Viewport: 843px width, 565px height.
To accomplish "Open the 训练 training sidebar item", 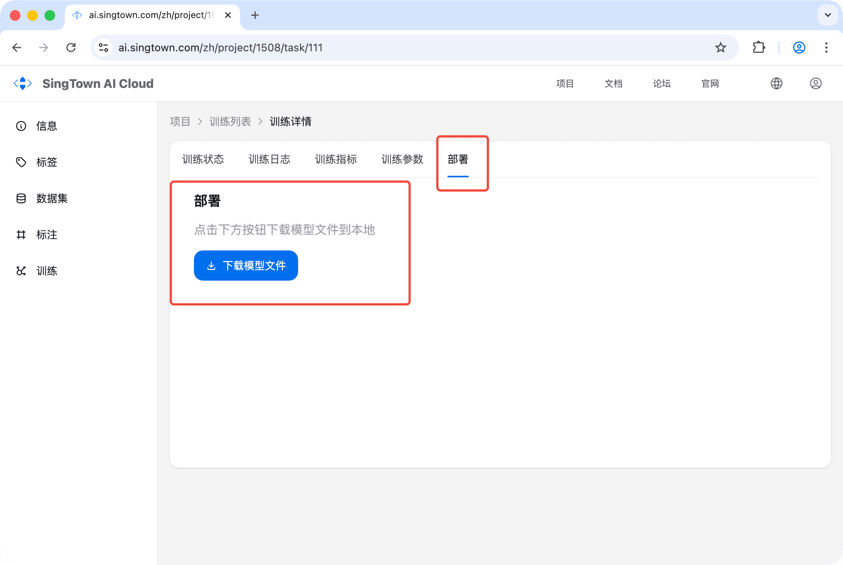I will click(x=46, y=271).
